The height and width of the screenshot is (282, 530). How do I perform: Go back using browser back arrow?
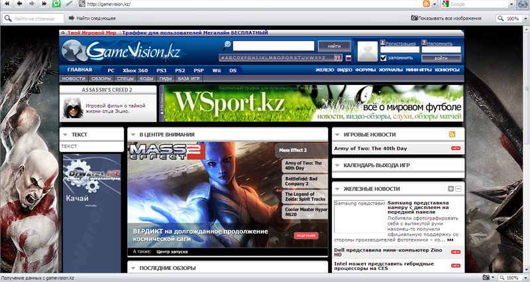pyautogui.click(x=20, y=4)
